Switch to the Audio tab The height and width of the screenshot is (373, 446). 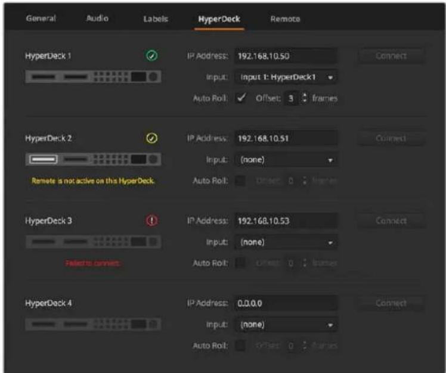point(97,18)
